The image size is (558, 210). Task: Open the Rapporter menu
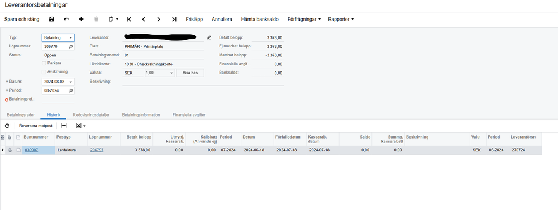341,19
